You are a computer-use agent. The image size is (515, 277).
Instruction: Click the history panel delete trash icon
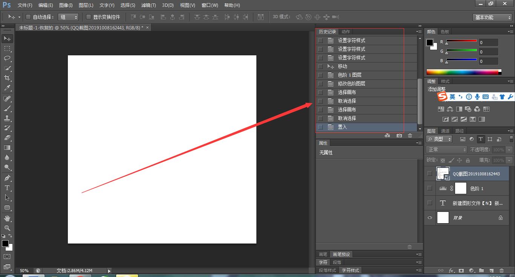410,135
